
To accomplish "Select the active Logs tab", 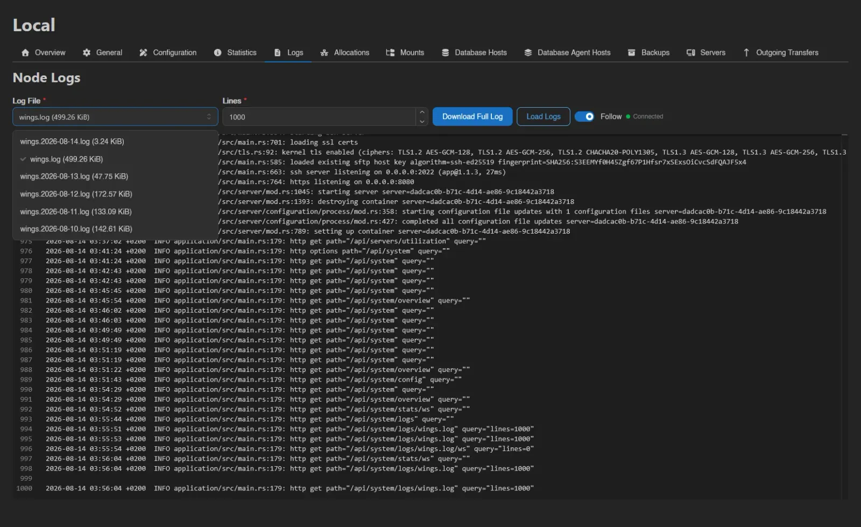I will pos(288,53).
